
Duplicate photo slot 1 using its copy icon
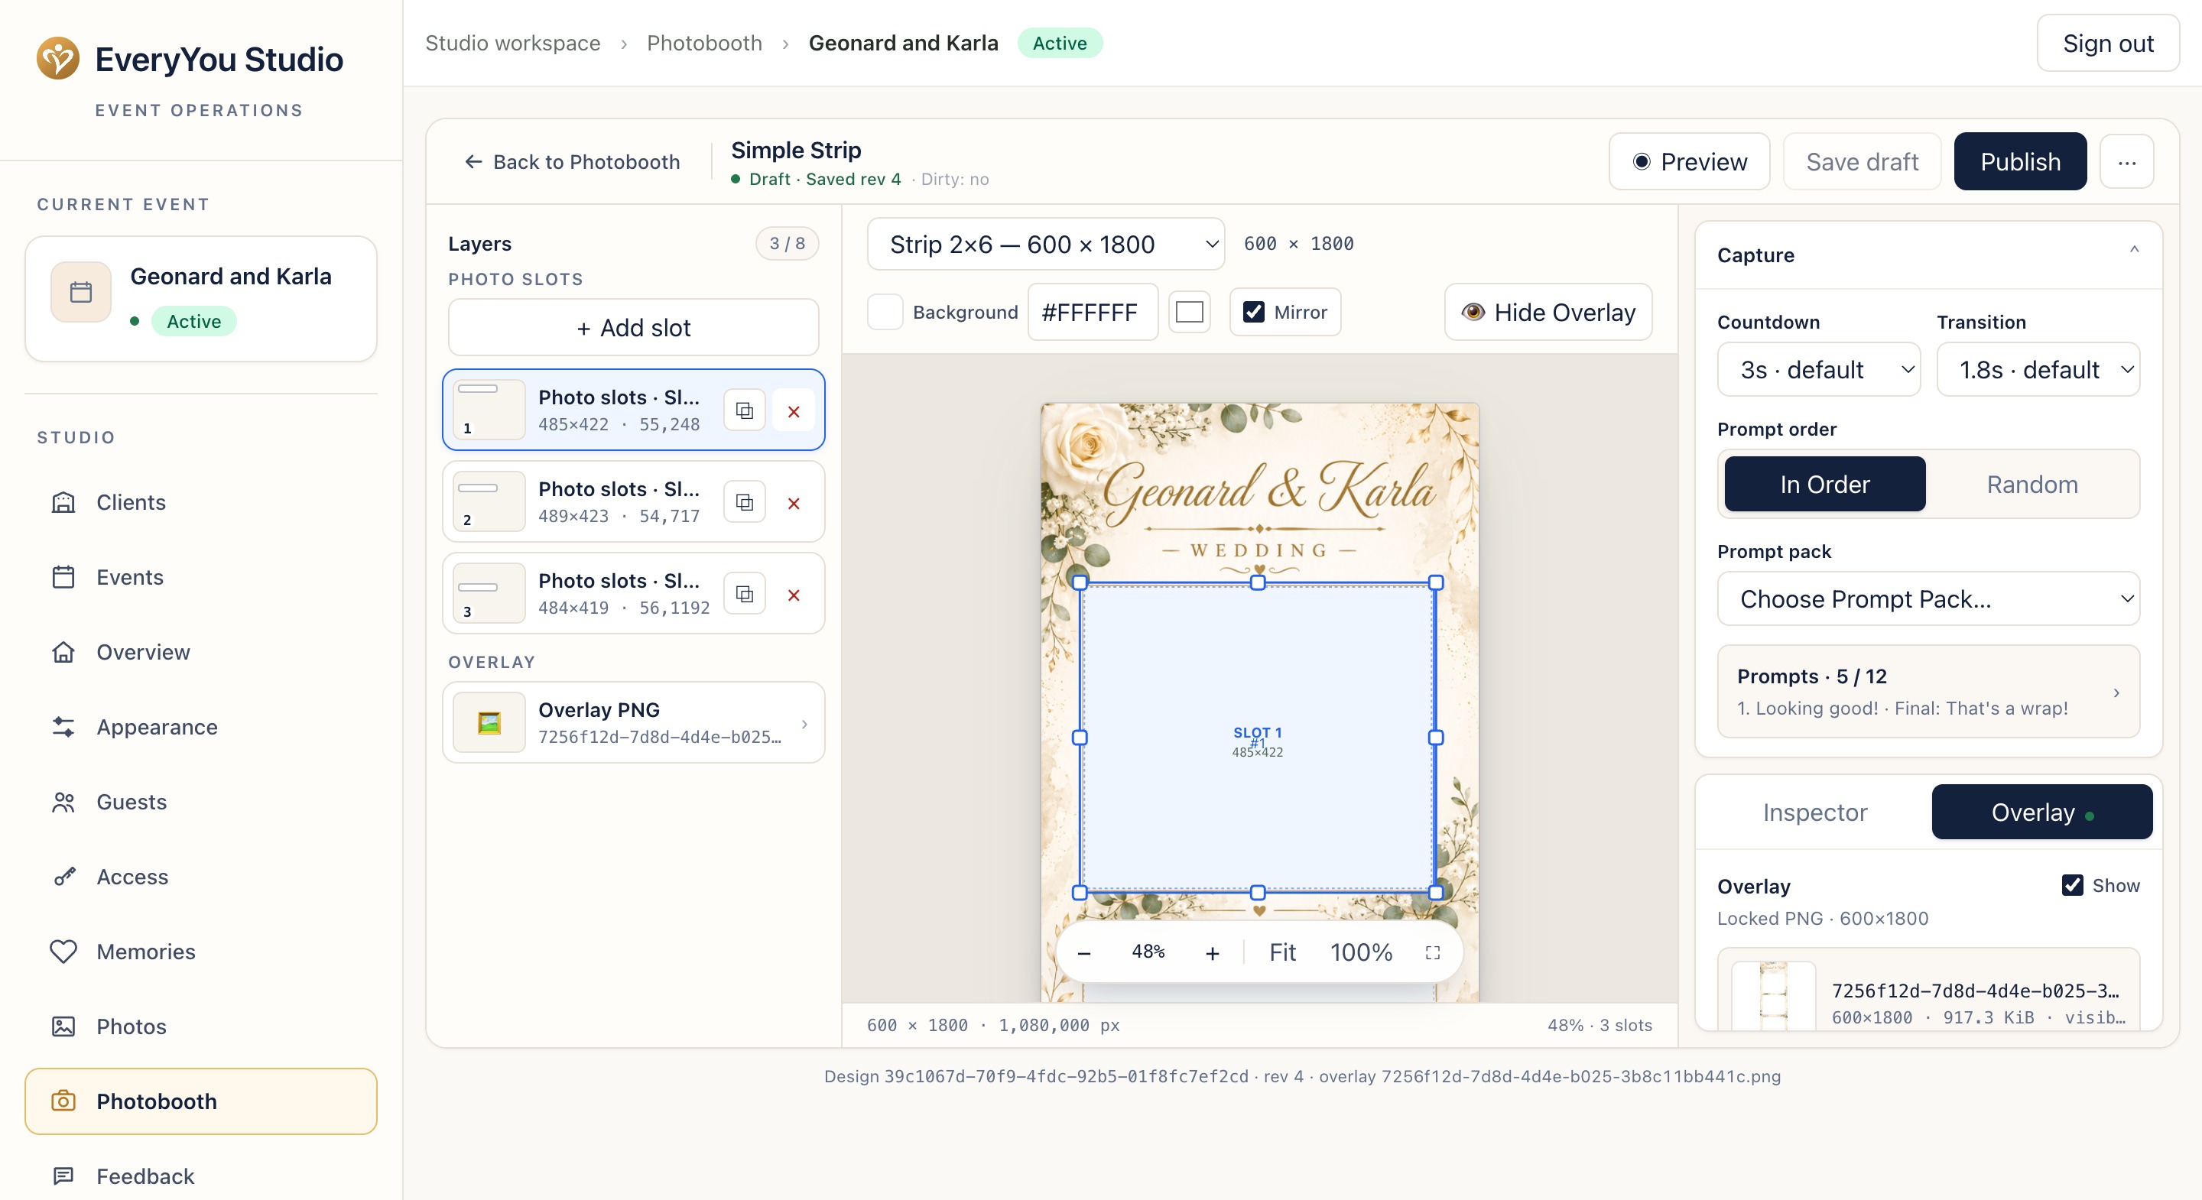pos(745,411)
